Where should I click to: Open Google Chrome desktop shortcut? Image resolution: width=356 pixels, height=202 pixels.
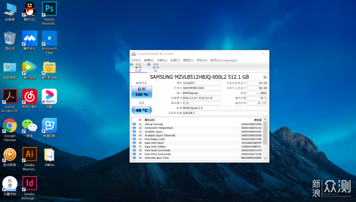tap(10, 125)
